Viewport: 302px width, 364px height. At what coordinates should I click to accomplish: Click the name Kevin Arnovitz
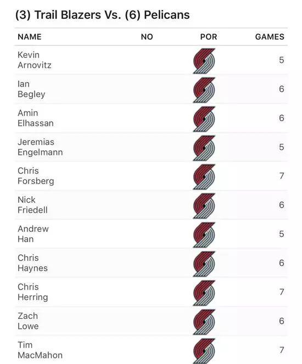coord(35,60)
